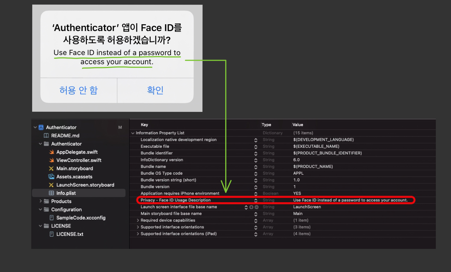
Task: Open key stepper for Bundle name
Action: point(256,167)
